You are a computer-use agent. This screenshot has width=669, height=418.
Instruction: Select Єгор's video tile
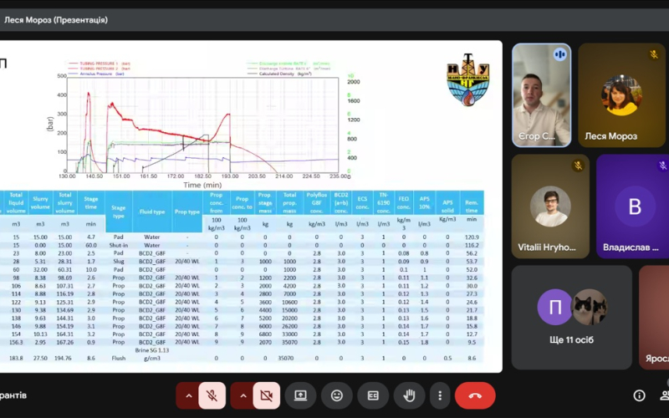(x=541, y=94)
